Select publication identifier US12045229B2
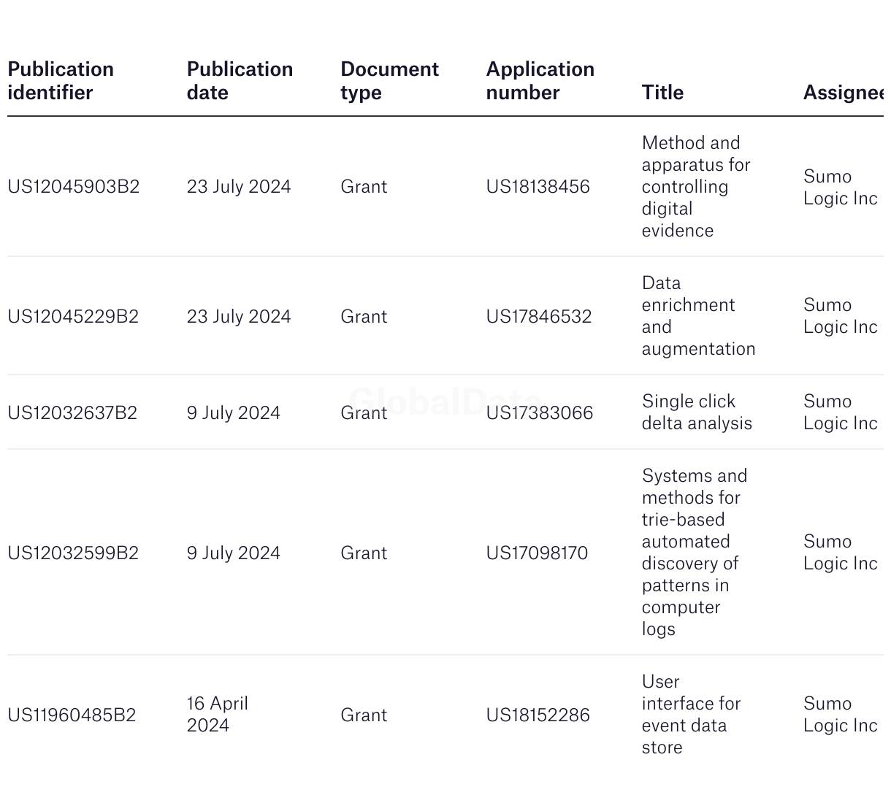The width and height of the screenshot is (891, 803). 73,317
